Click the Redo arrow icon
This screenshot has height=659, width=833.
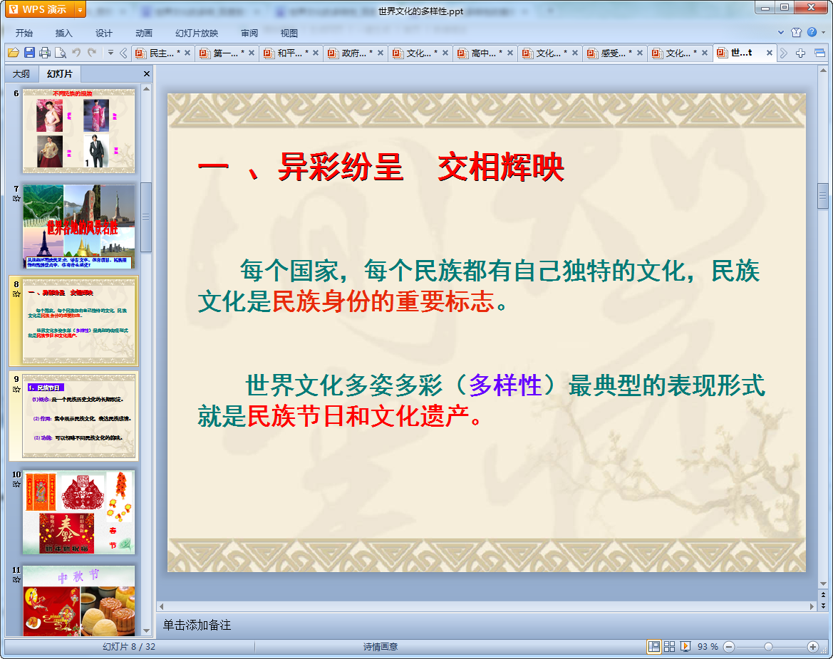pyautogui.click(x=92, y=52)
